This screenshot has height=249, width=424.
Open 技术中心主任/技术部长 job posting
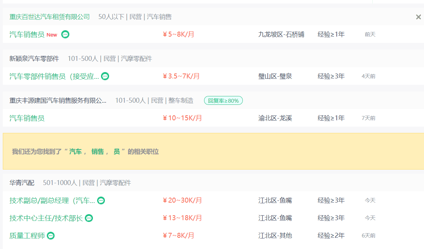(x=46, y=218)
